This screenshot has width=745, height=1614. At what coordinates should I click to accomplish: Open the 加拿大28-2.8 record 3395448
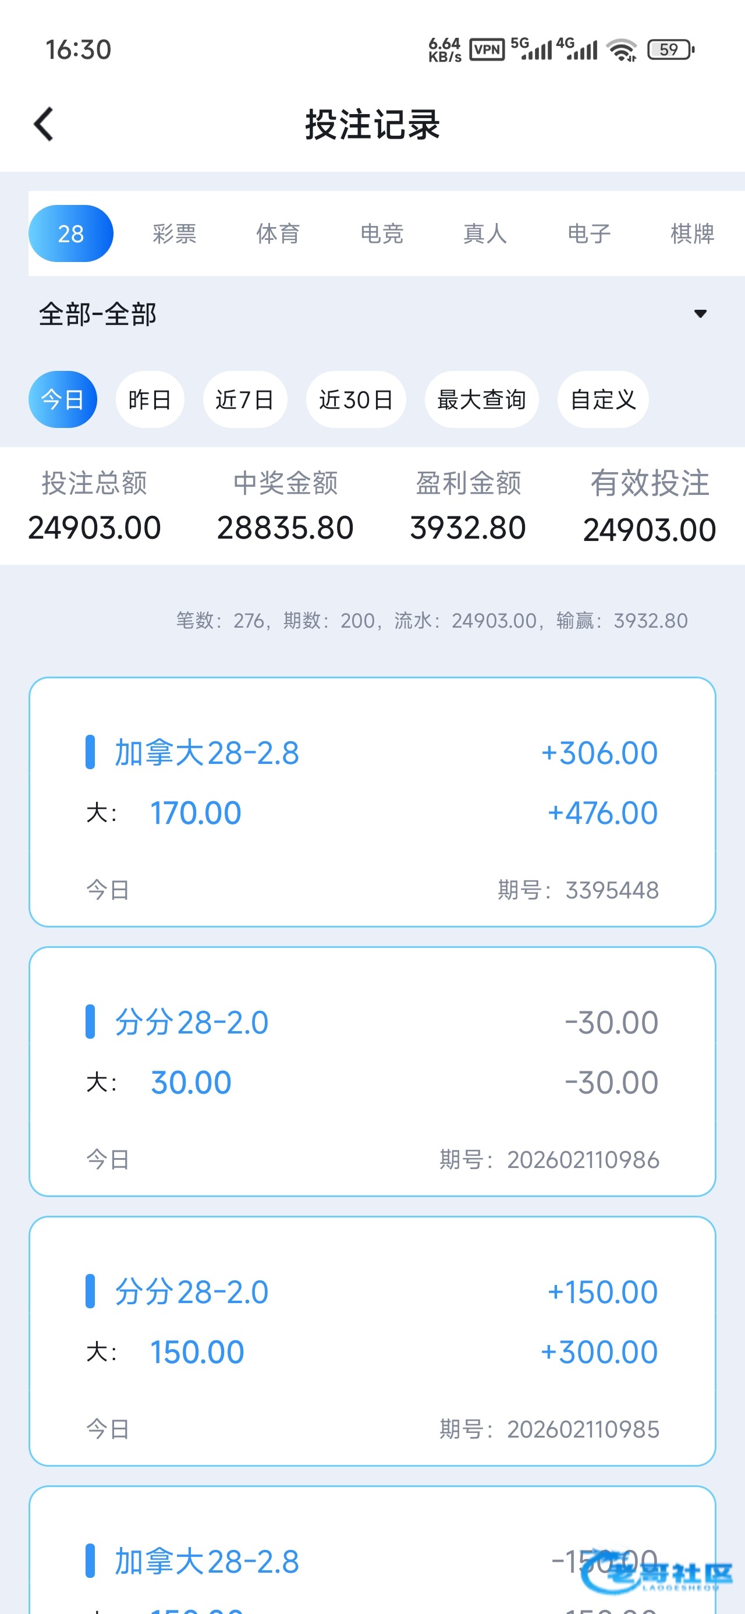(x=372, y=801)
